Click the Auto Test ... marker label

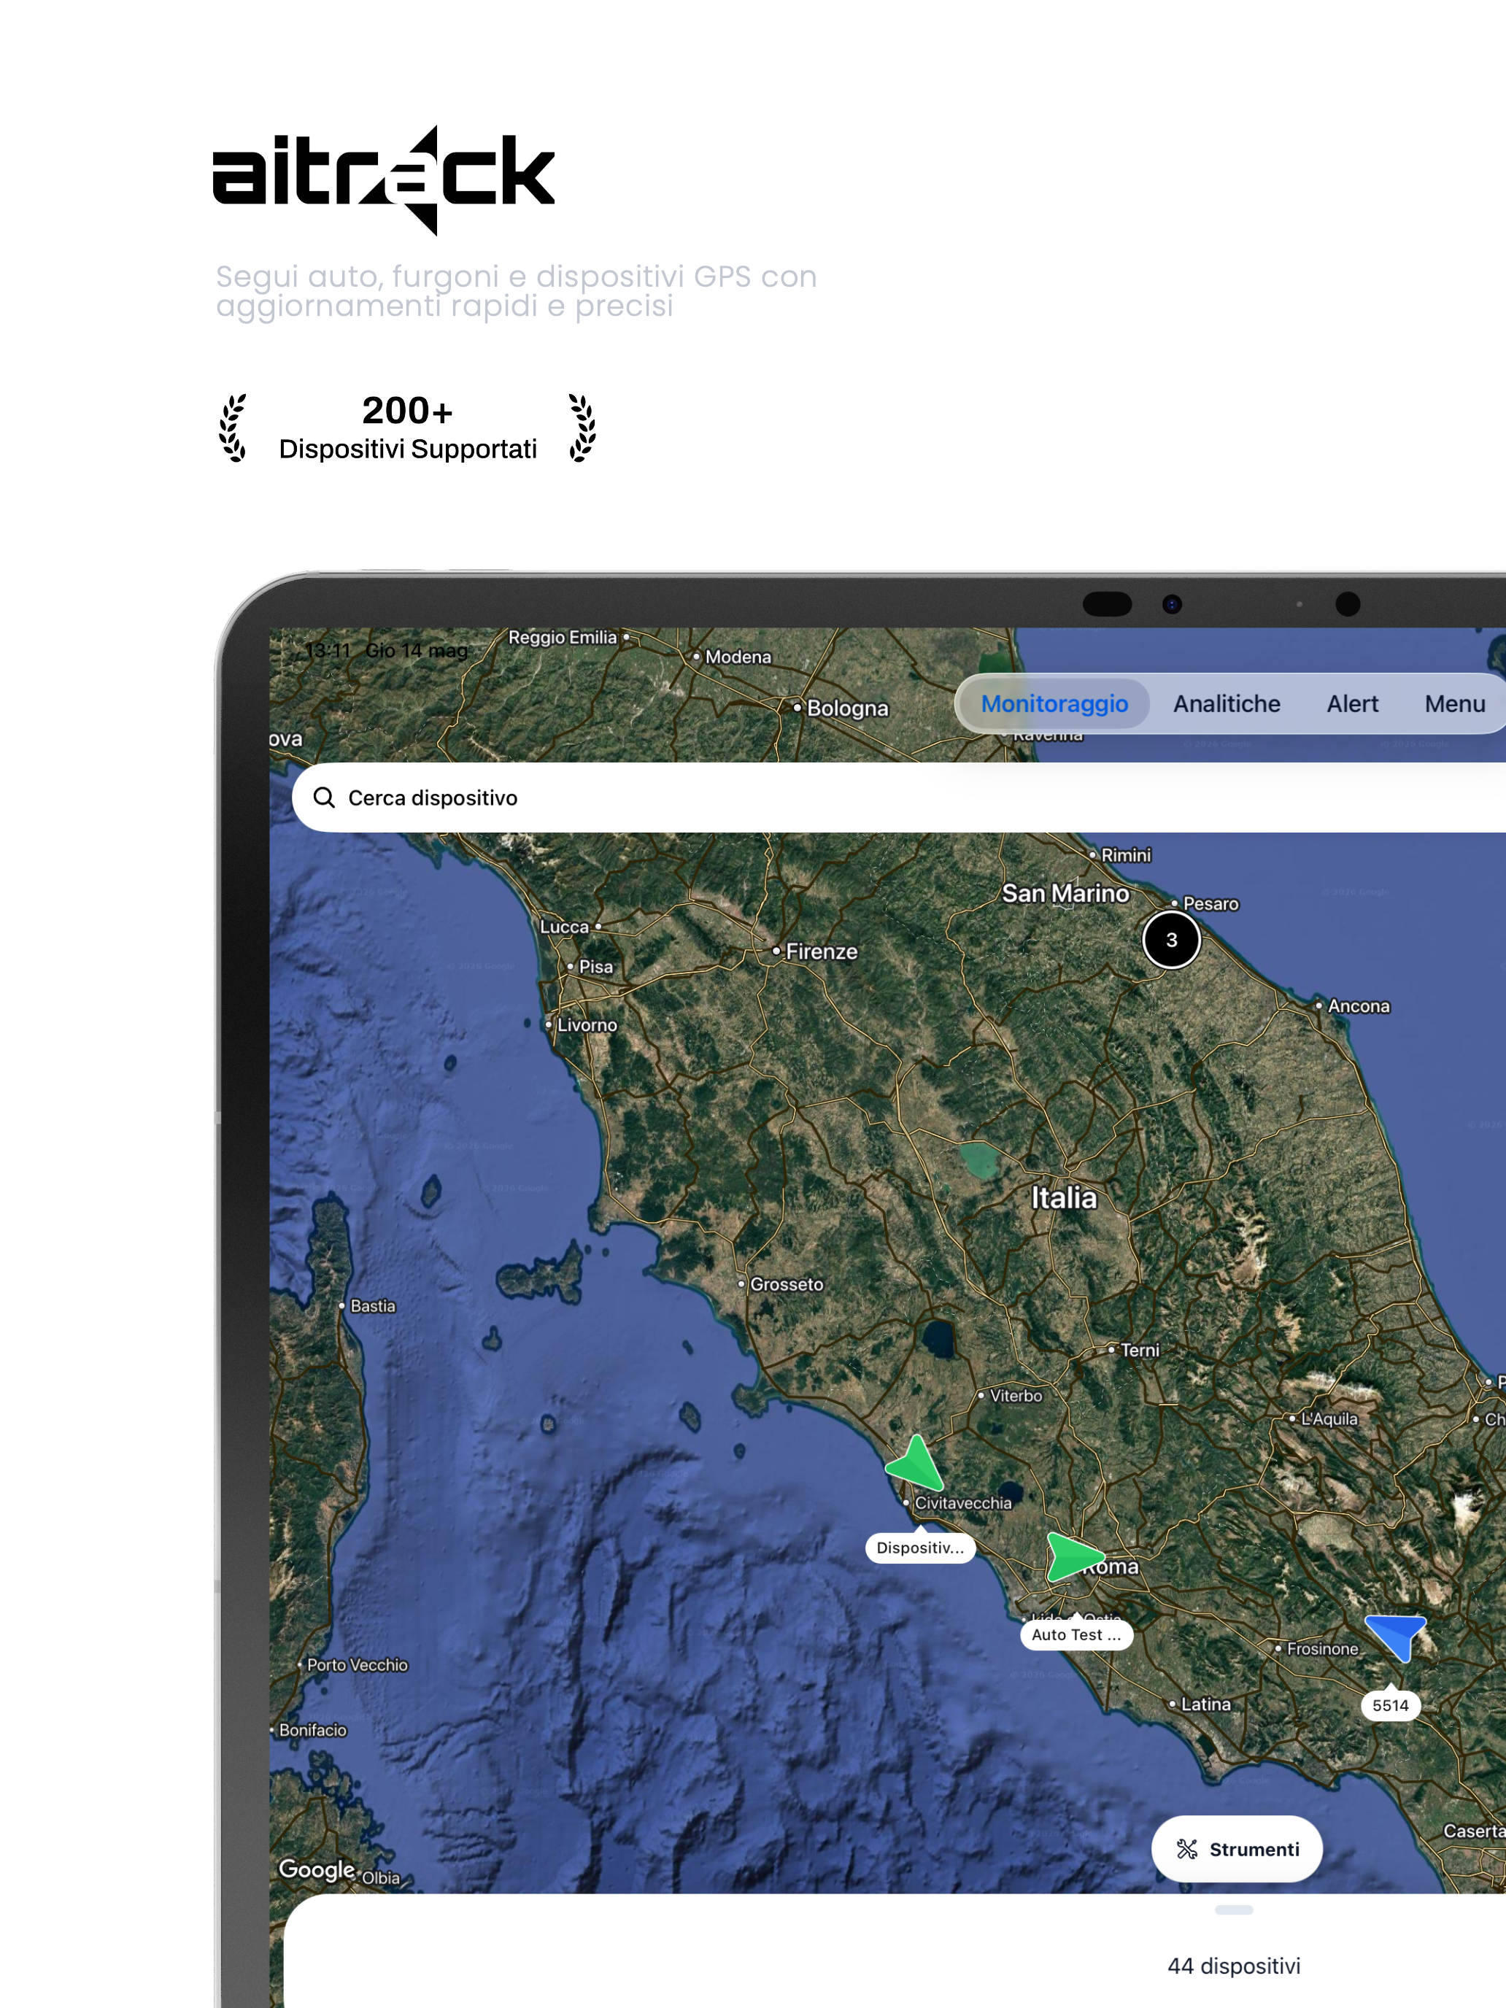1077,1635
